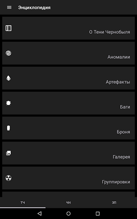Tap the gallery pictures icon

point(9,153)
